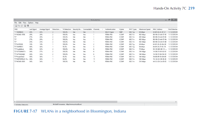Click the wireless icon beside FATJESSE
201x118 pixels.
click(15, 44)
